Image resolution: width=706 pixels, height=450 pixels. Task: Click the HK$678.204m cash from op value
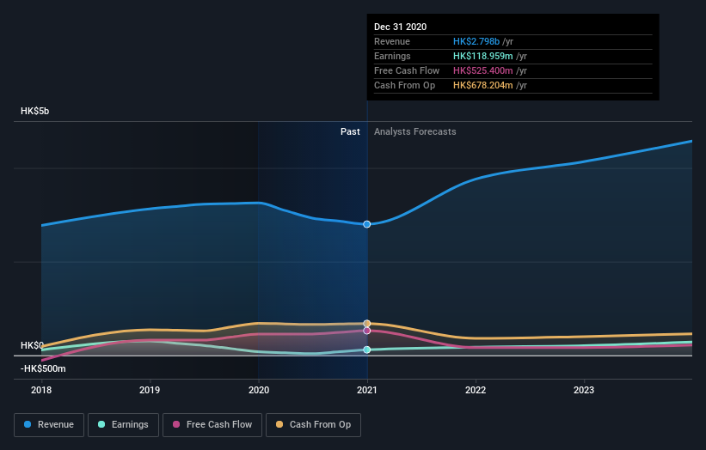(x=483, y=85)
